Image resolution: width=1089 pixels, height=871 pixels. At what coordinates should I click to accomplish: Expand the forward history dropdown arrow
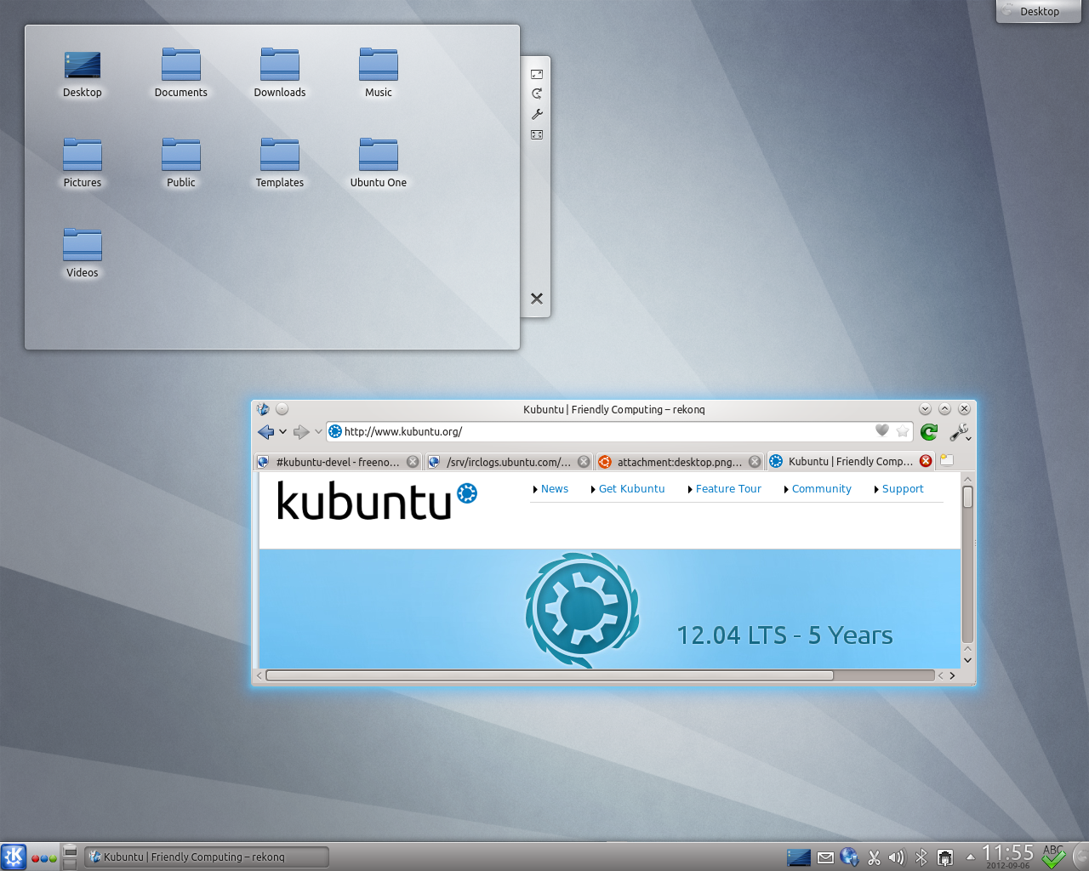(318, 431)
